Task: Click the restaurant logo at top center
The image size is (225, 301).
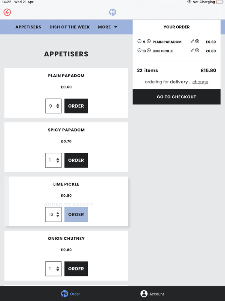Action: tap(113, 12)
